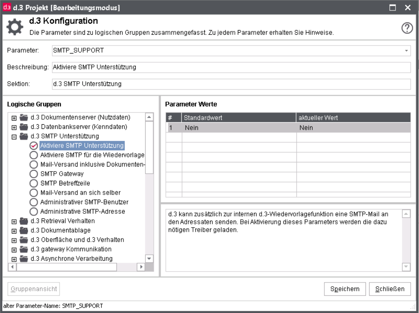Click folder icon of d.3 Oberfläche und d.3 Verhalten
Viewport: 419px width, 313px height.
tap(24, 240)
